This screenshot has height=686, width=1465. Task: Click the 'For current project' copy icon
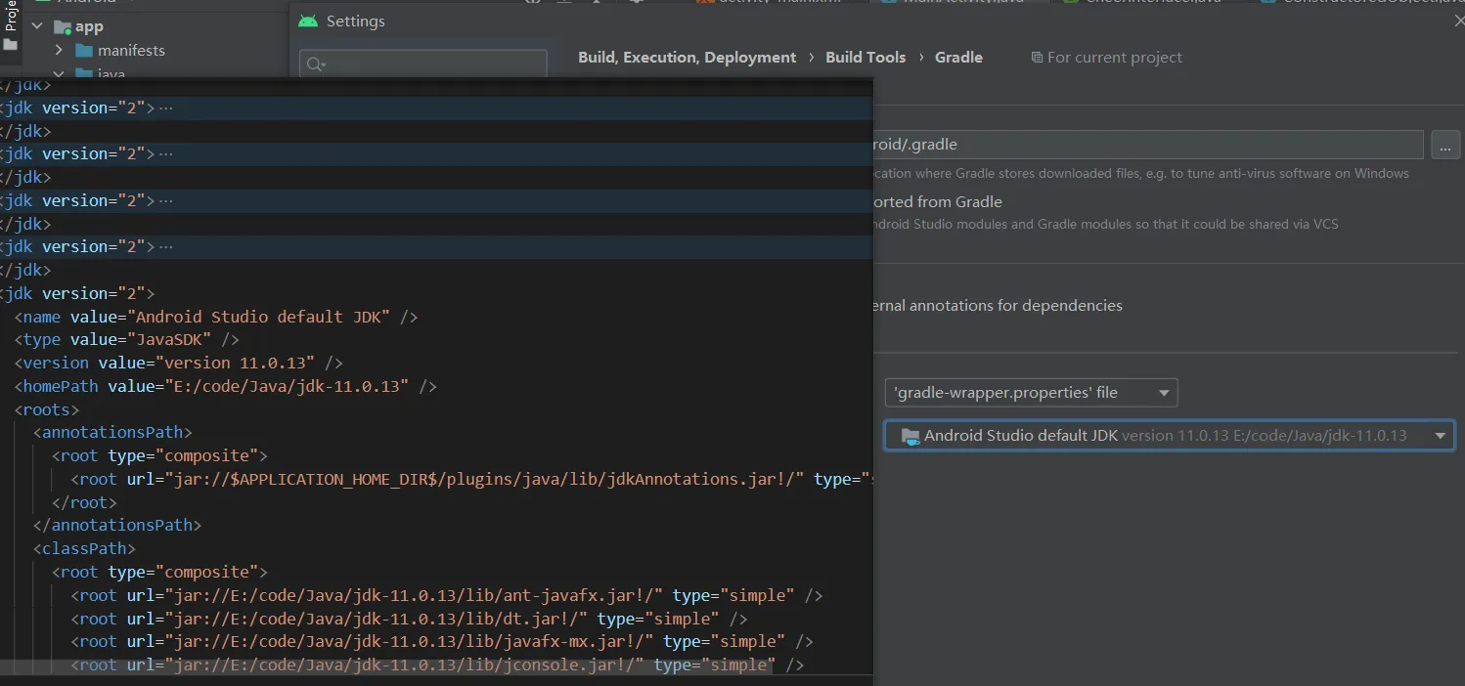(1037, 58)
